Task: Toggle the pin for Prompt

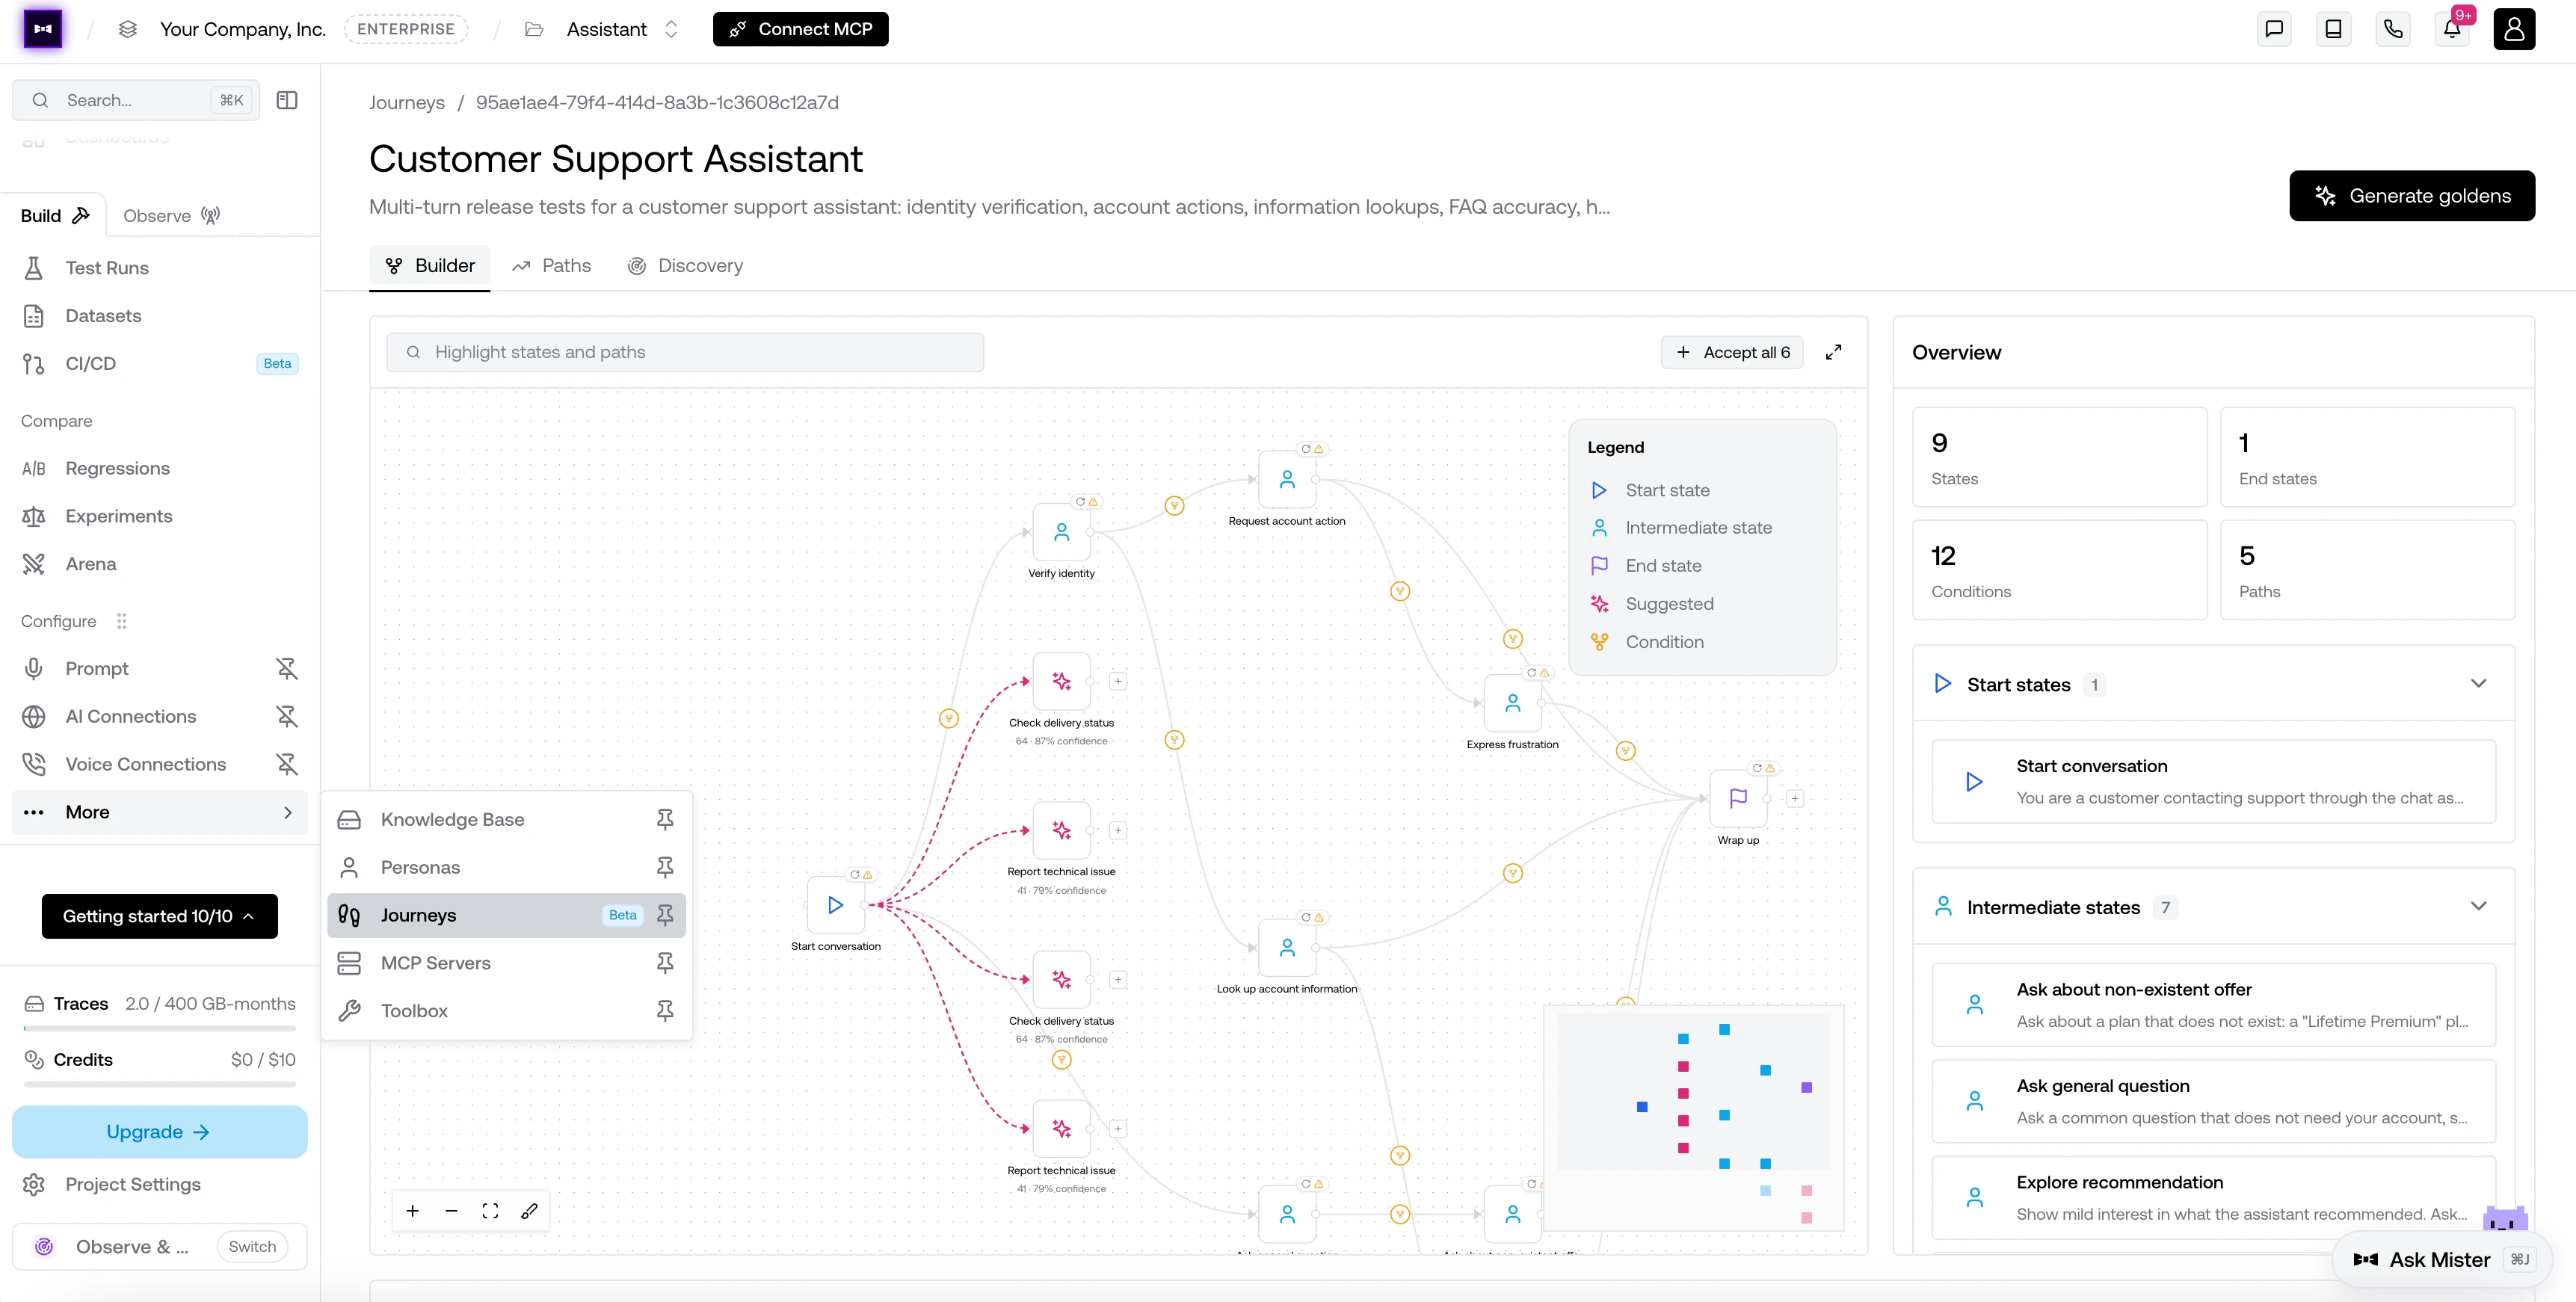Action: coord(287,668)
